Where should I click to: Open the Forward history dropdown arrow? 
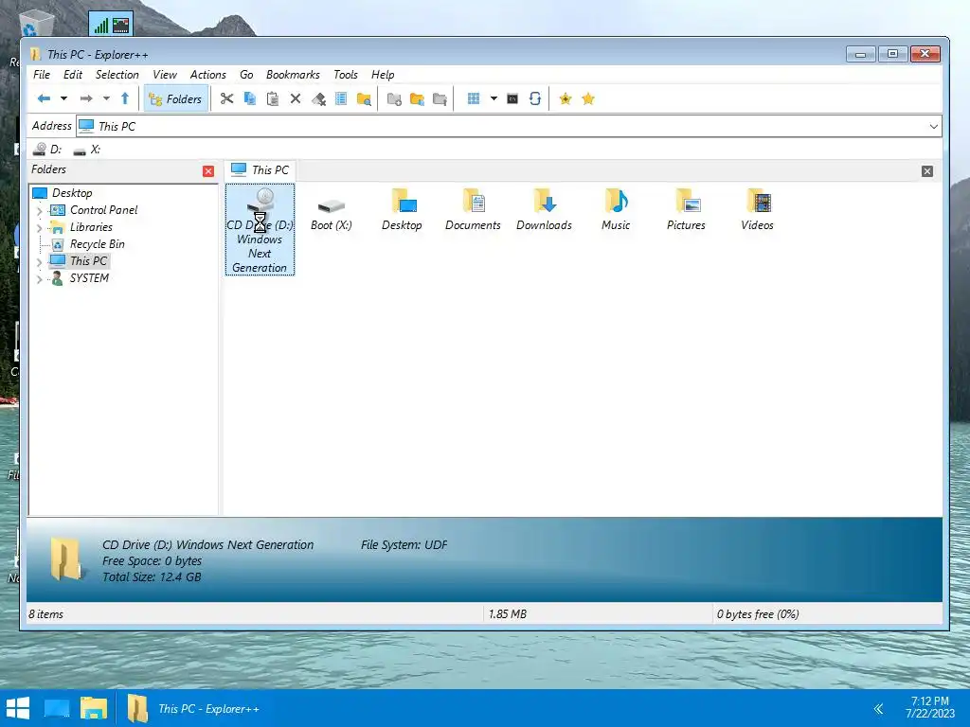click(x=106, y=98)
